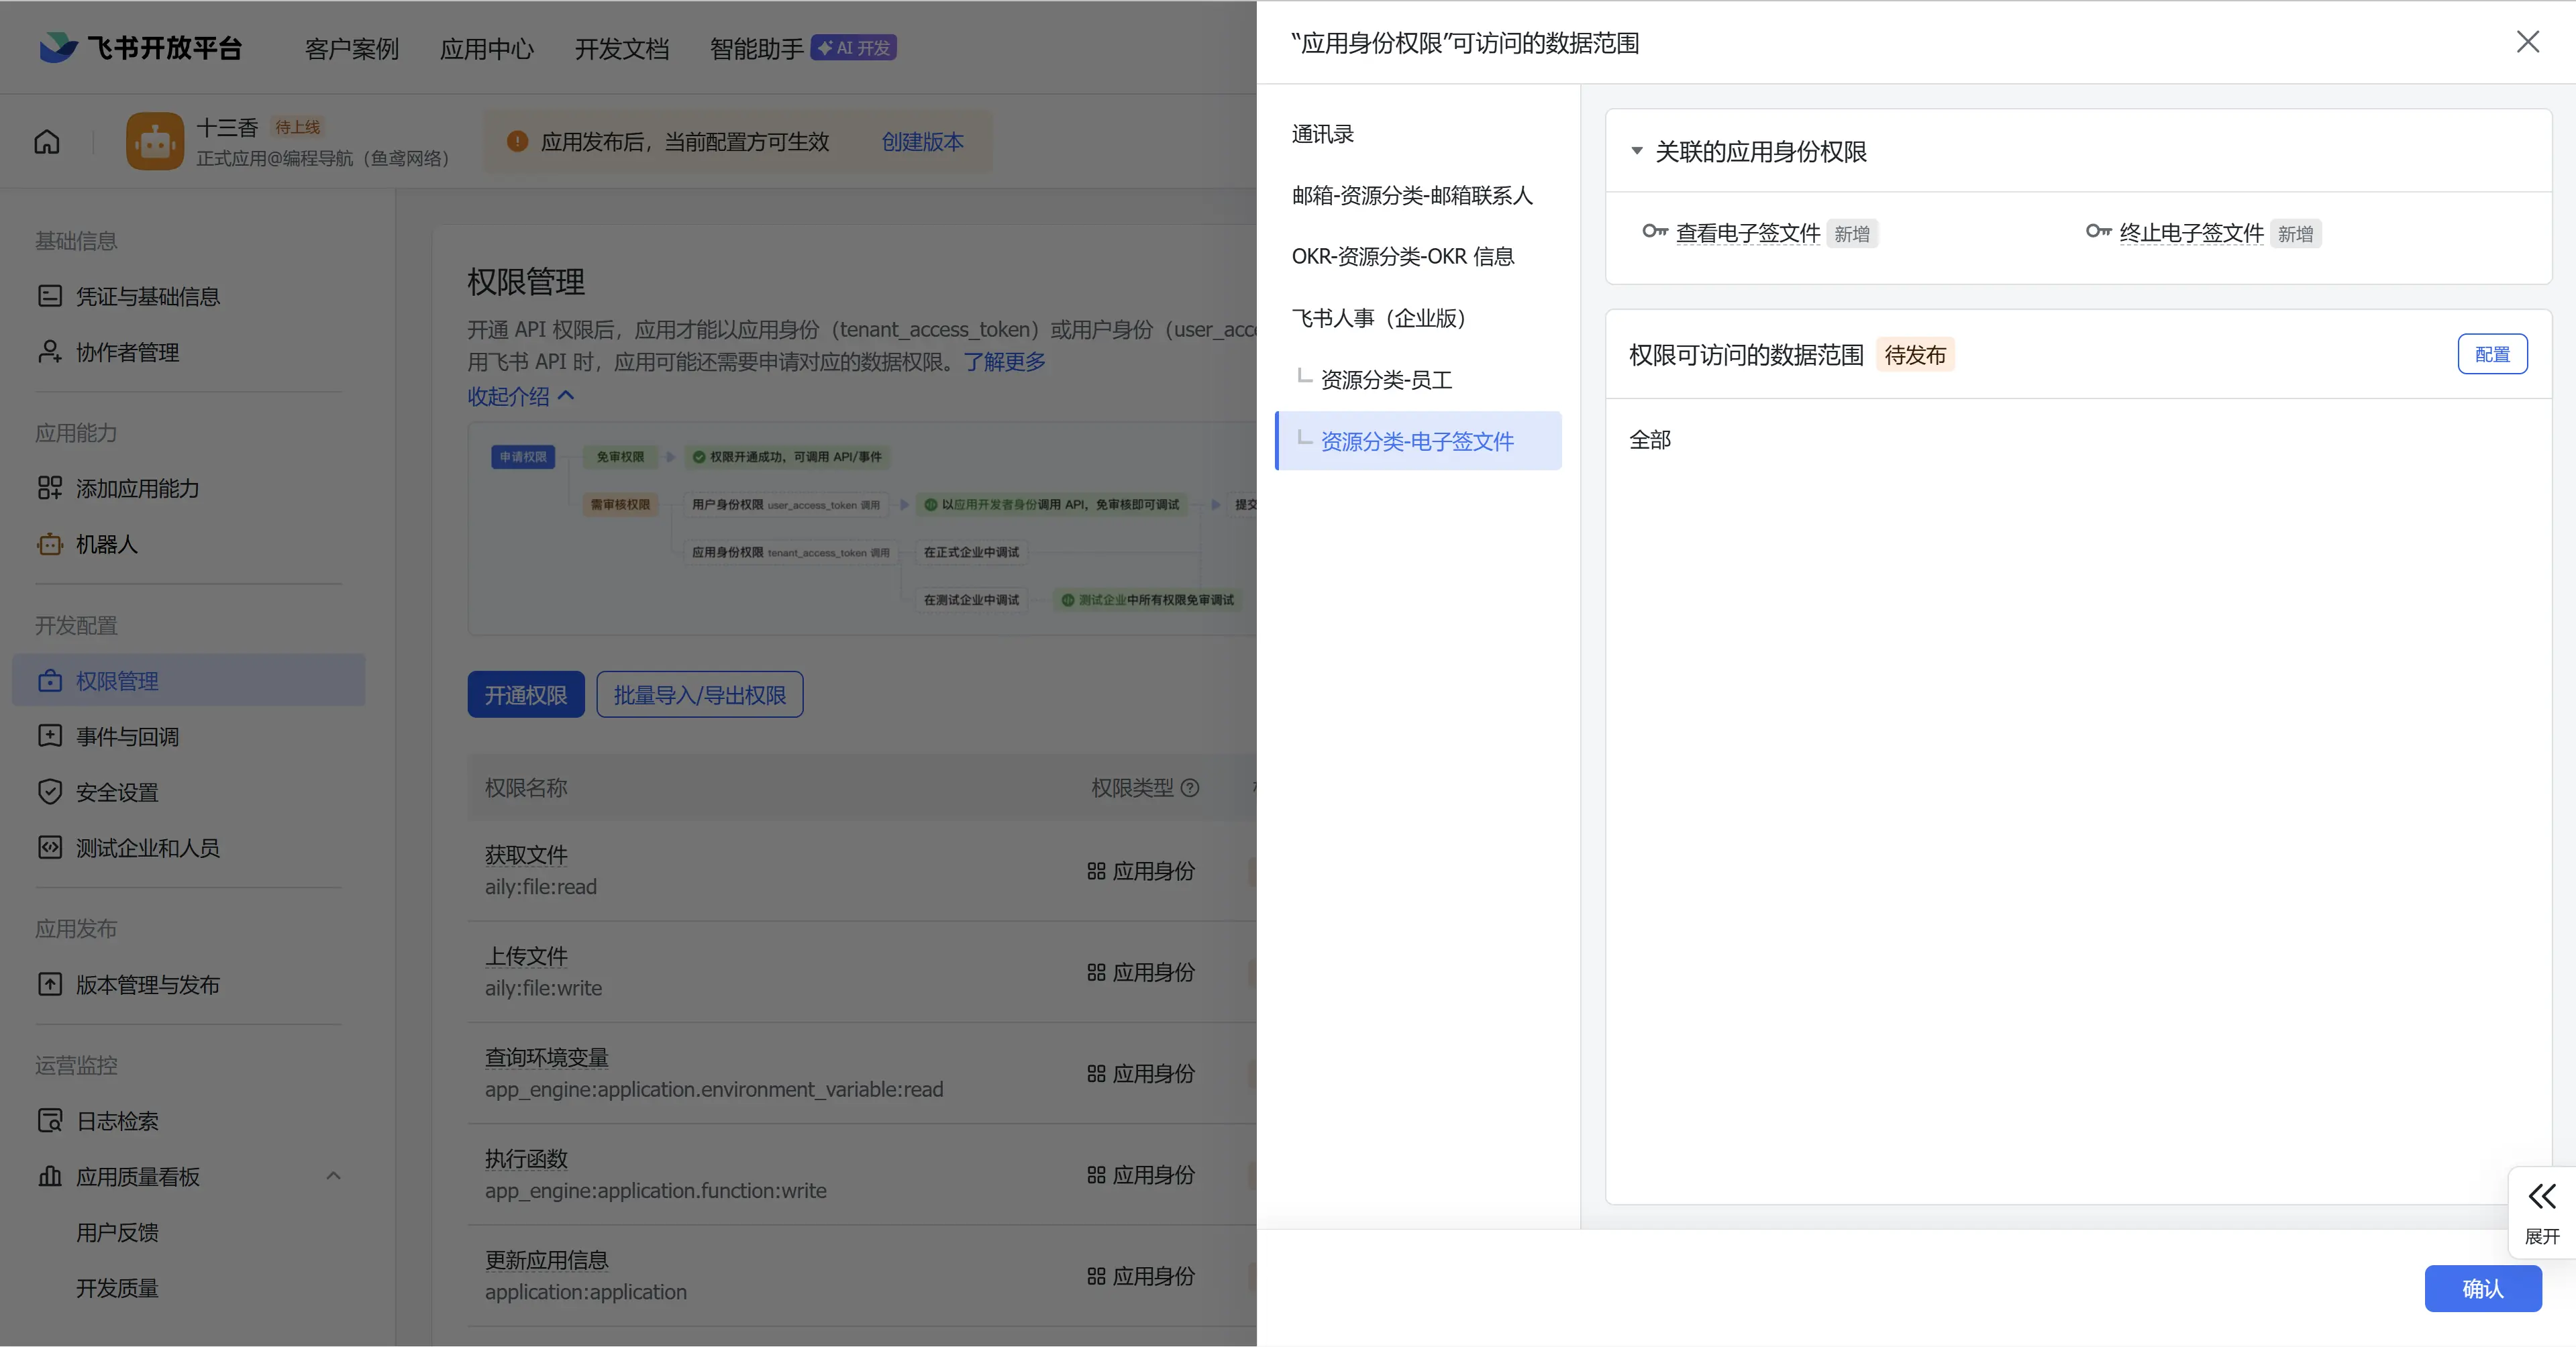The width and height of the screenshot is (2576, 1347).
Task: Collapse the 关联的应用身份权限 section
Action: coord(1637,151)
